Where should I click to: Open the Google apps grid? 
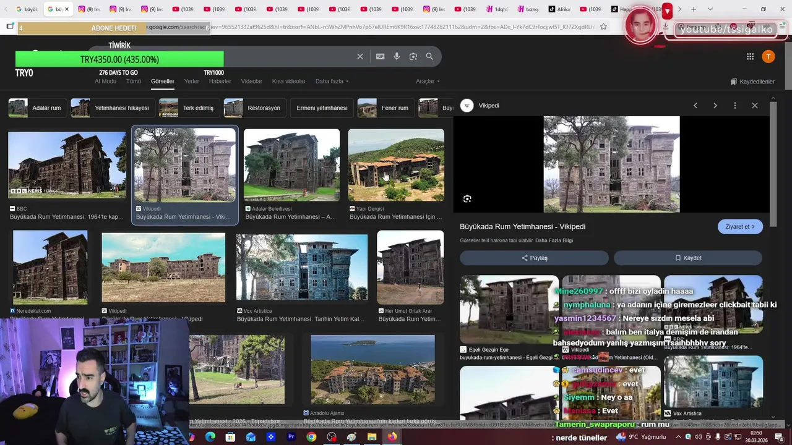[x=750, y=56]
